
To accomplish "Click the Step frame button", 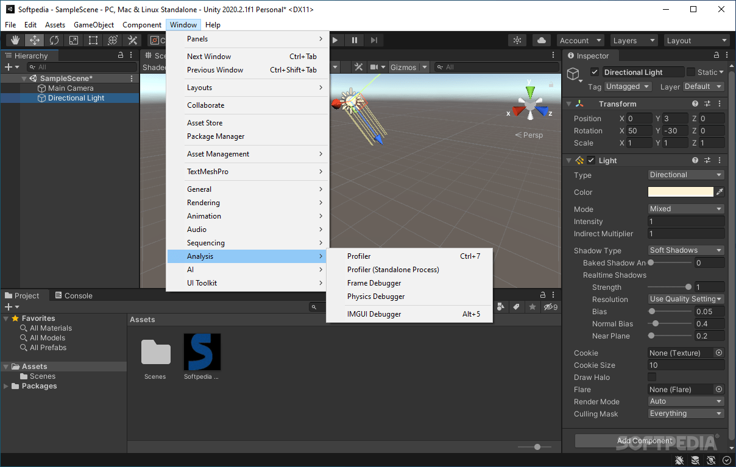I will 373,40.
